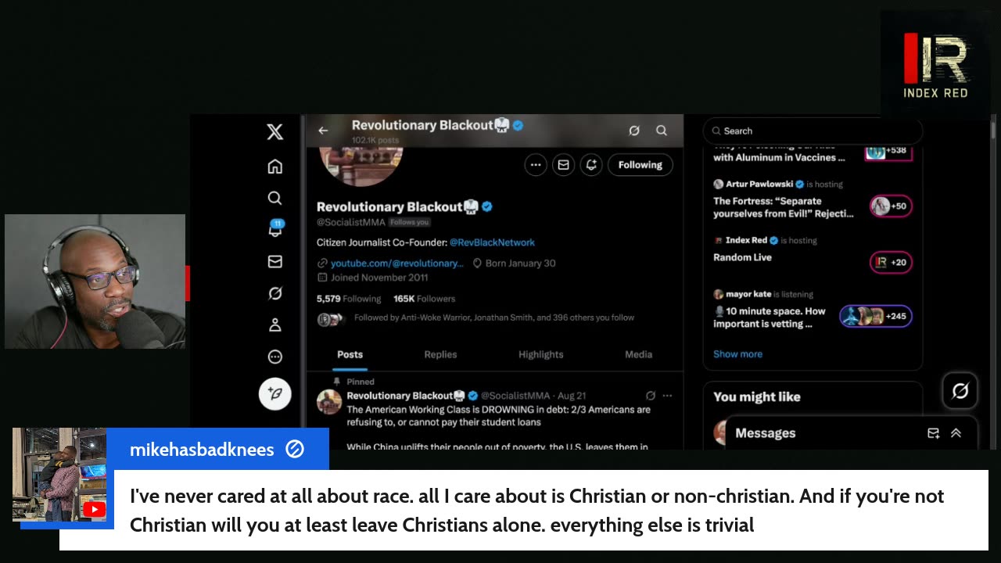Open the @RevBlackNetwork link
The width and height of the screenshot is (1001, 563).
(492, 242)
